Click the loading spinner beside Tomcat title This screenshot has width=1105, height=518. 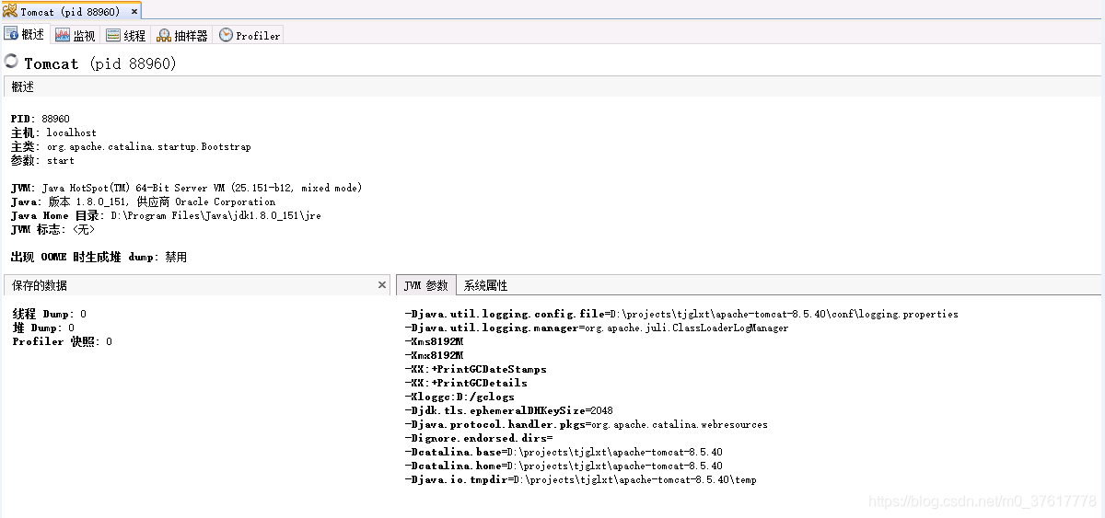(11, 62)
